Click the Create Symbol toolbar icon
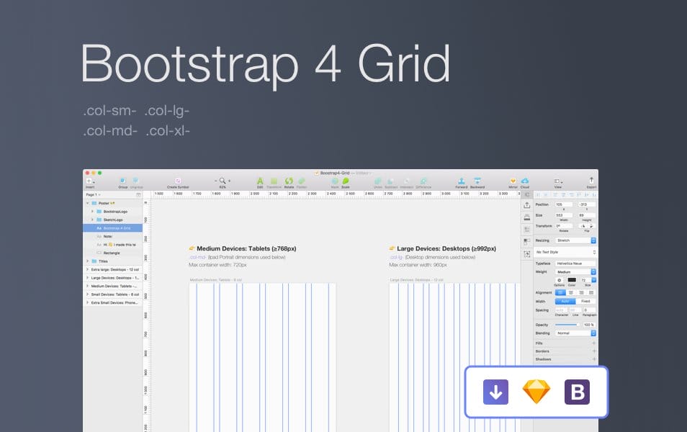 point(177,180)
